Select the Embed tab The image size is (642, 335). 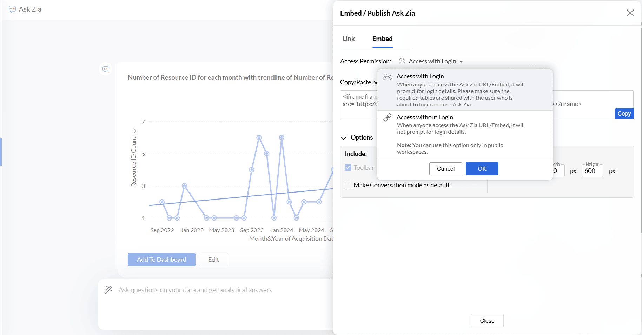coord(382,39)
